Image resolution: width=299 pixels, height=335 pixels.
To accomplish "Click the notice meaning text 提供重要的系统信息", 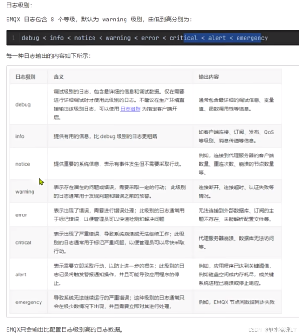I will [76, 164].
